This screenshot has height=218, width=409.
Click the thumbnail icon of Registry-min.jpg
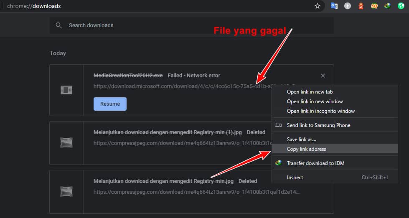pos(66,191)
